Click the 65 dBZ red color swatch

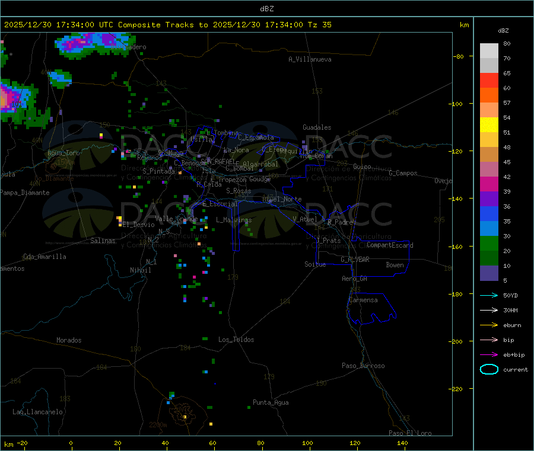click(x=489, y=80)
